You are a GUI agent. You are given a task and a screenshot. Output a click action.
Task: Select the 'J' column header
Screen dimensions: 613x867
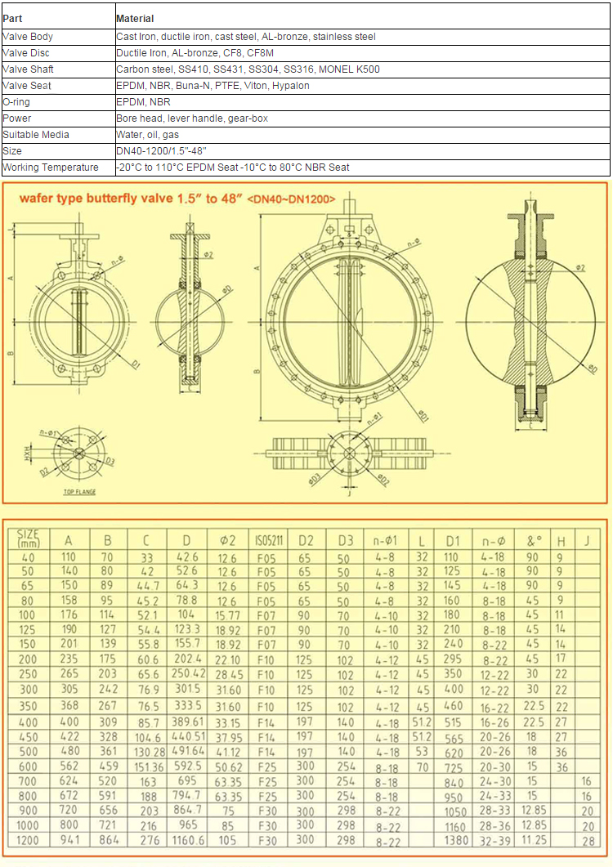tap(587, 541)
